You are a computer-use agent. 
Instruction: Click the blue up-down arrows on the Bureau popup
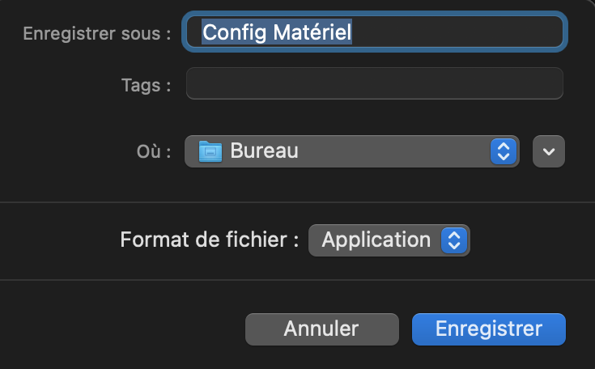[x=503, y=151]
